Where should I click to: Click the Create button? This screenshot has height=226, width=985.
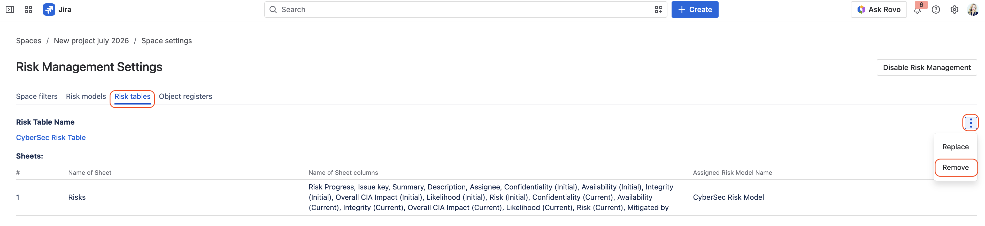tap(695, 10)
